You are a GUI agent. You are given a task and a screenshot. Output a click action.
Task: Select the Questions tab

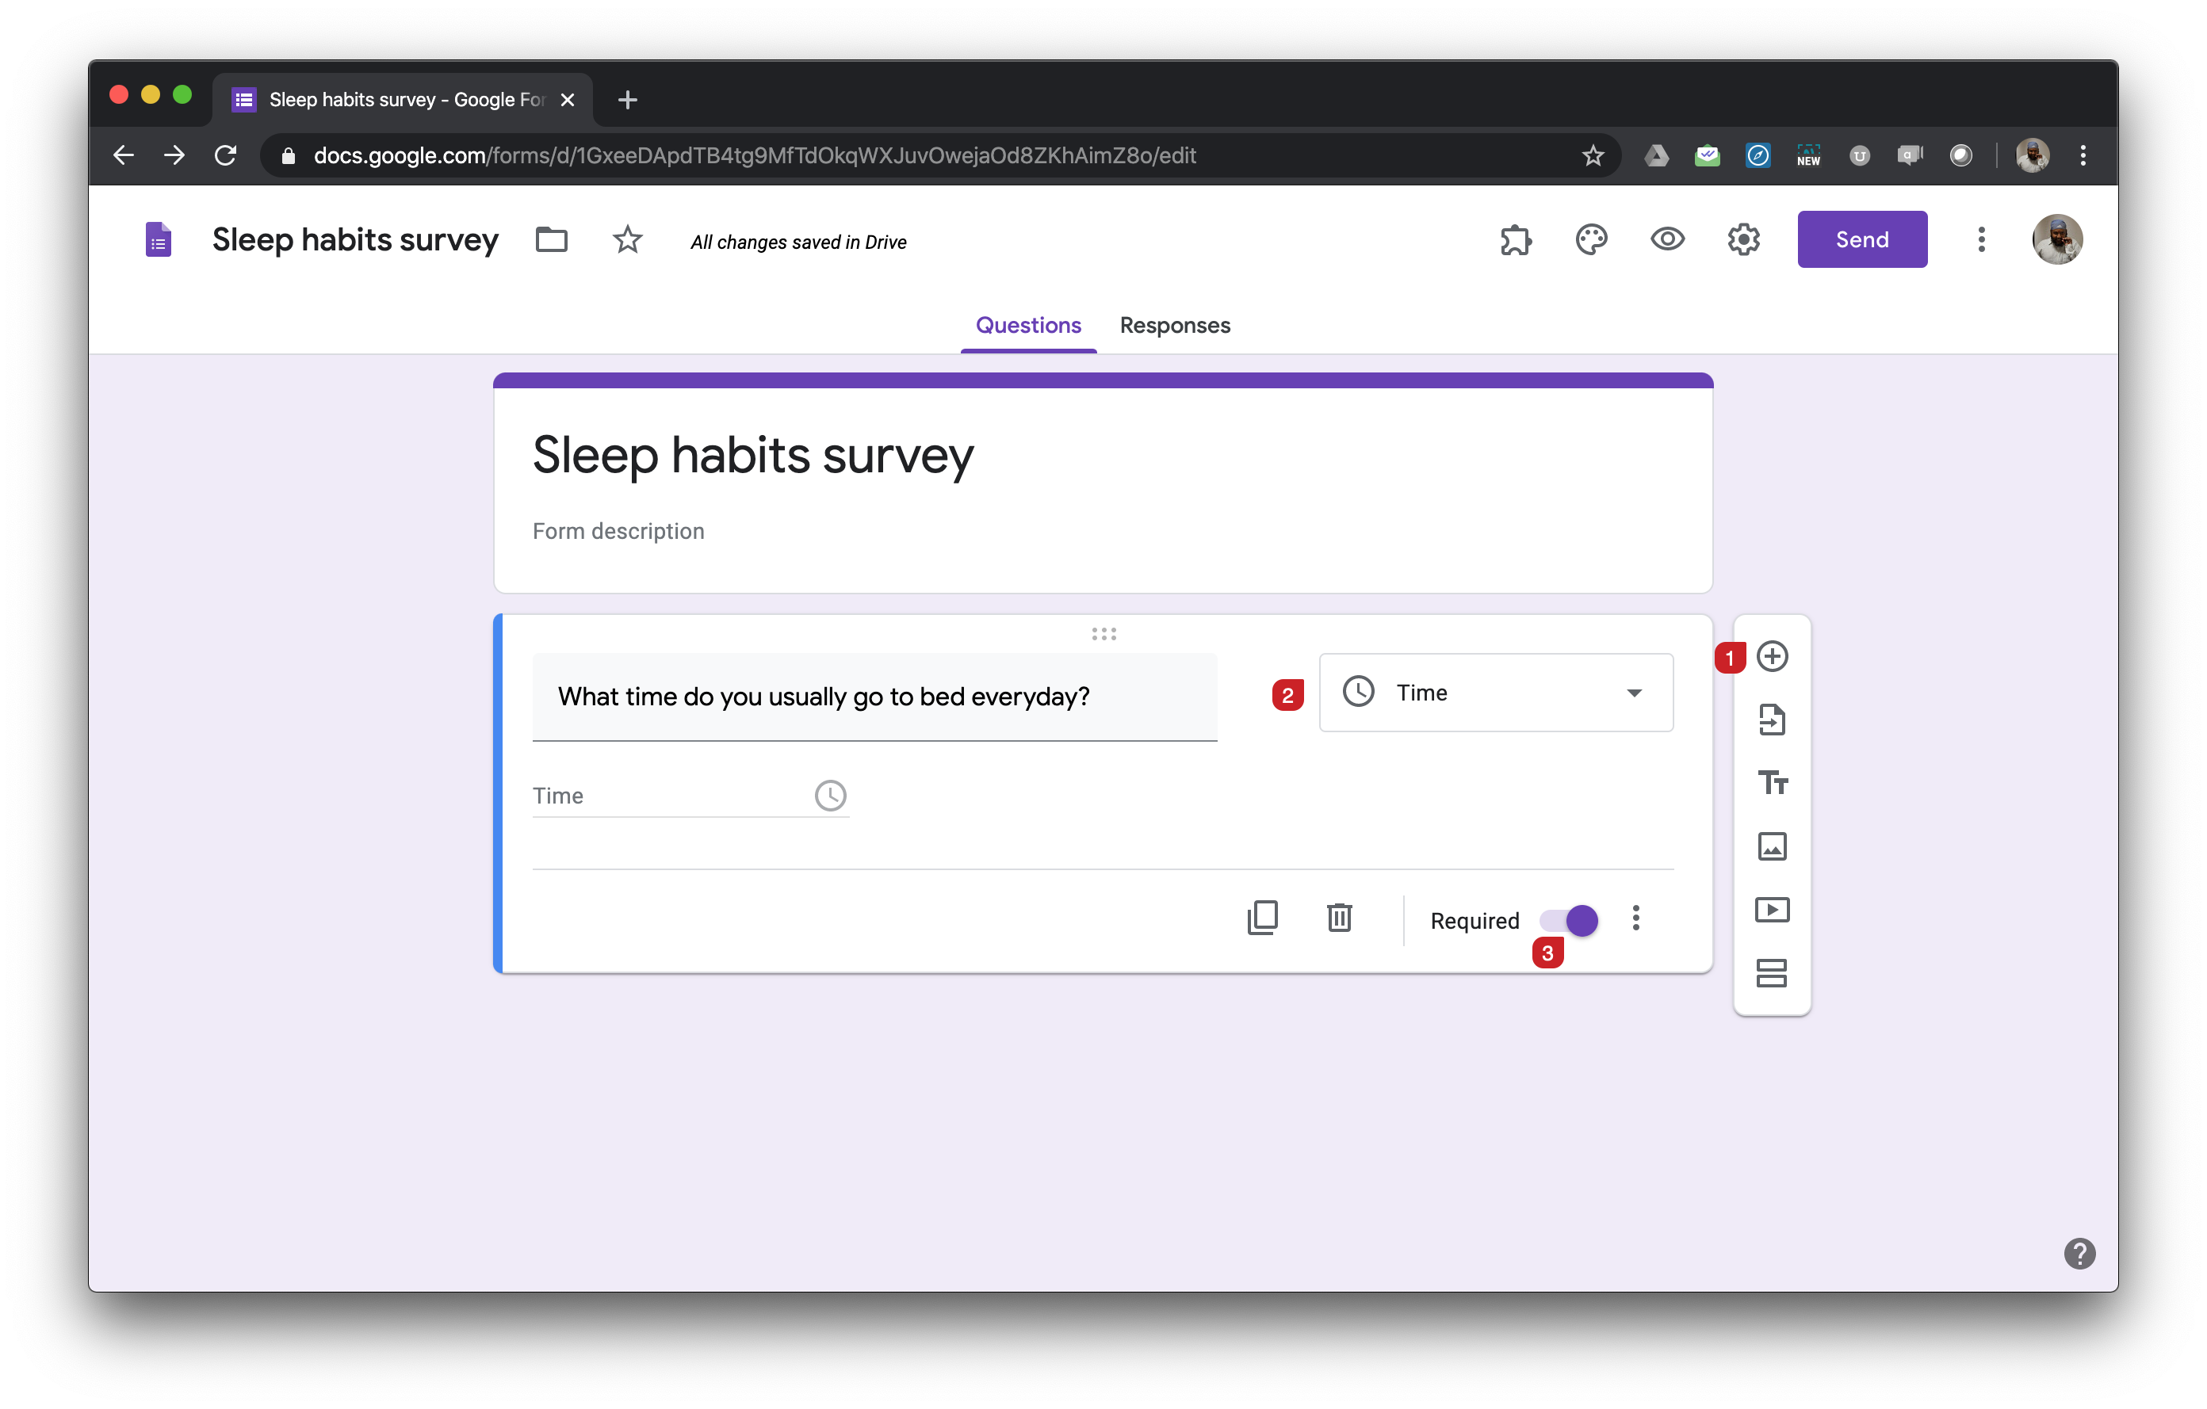(1027, 325)
